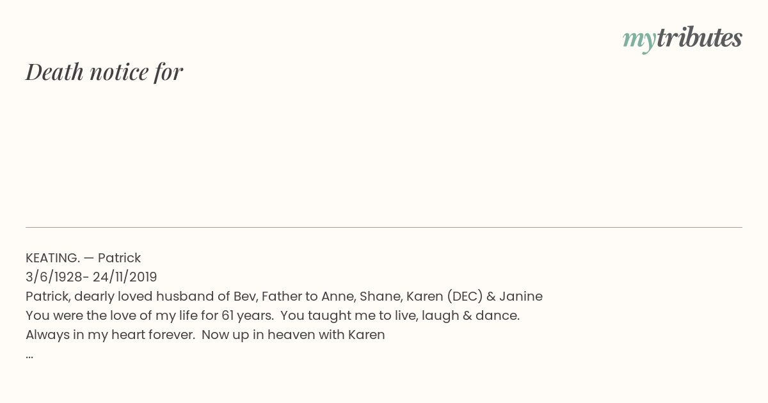Click the name "Shane," in the notice
768x403 pixels.
click(381, 297)
